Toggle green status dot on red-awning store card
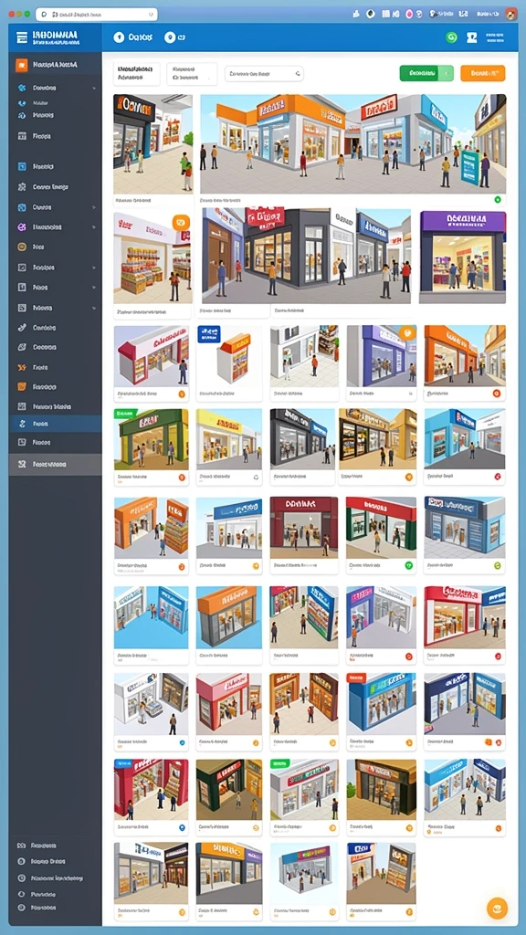 (x=409, y=564)
